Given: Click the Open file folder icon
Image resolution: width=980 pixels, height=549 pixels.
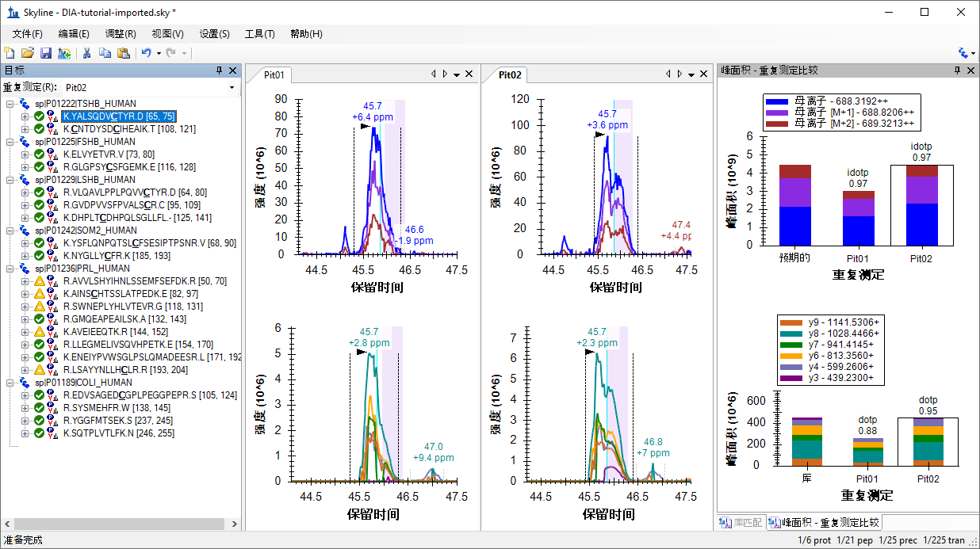Looking at the screenshot, I should click(28, 53).
